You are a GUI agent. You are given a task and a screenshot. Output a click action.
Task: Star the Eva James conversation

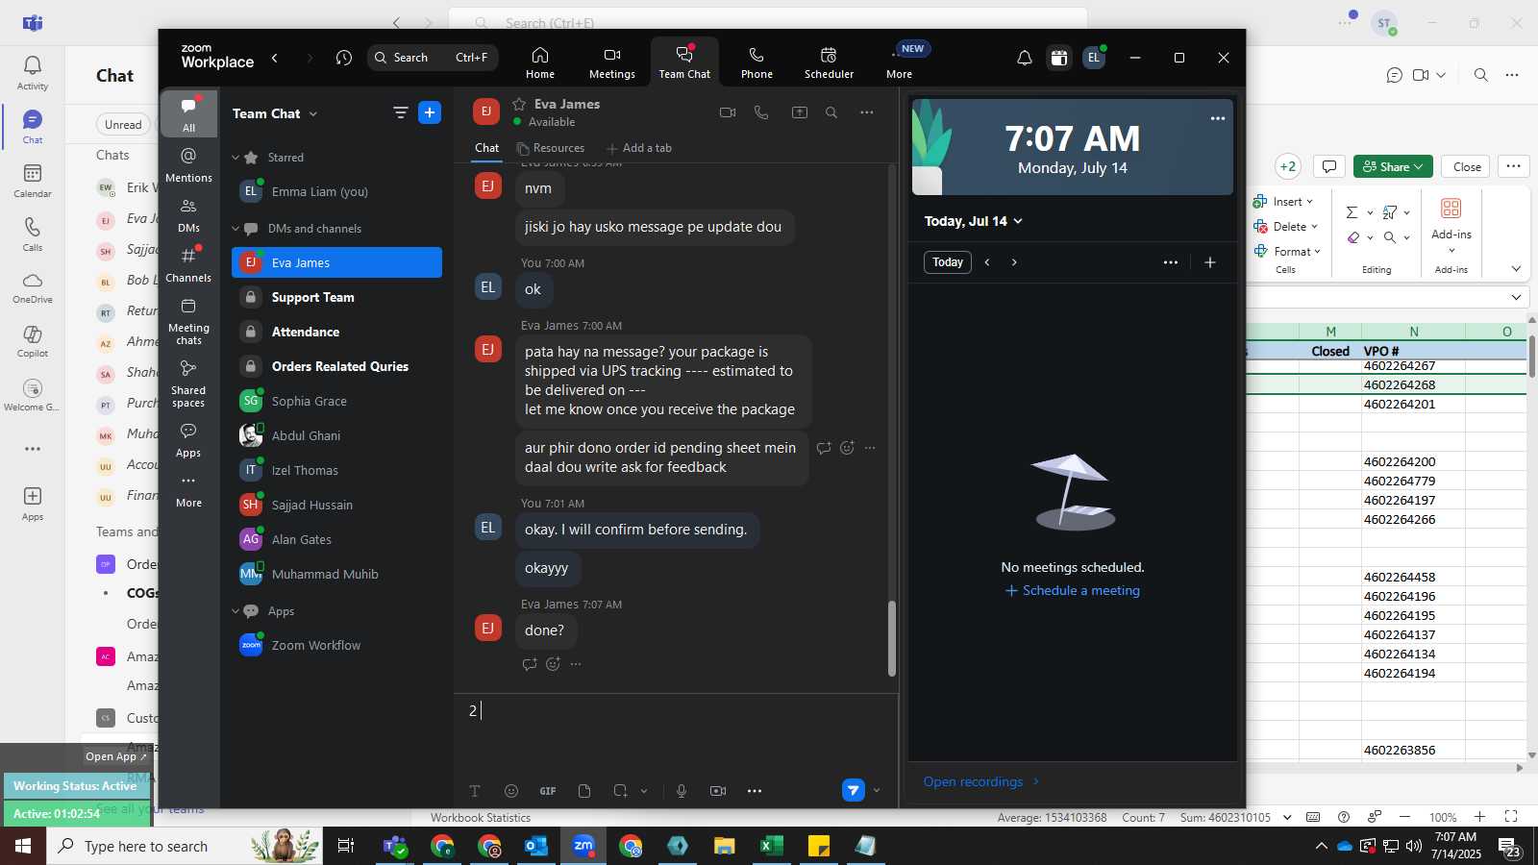coord(519,104)
